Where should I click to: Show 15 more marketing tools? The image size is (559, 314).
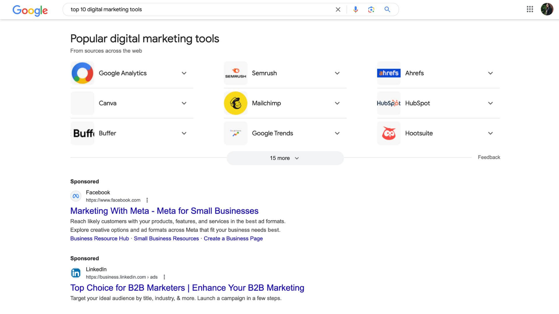pyautogui.click(x=285, y=158)
